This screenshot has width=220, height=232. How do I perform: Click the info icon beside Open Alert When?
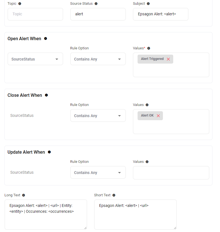click(x=46, y=38)
